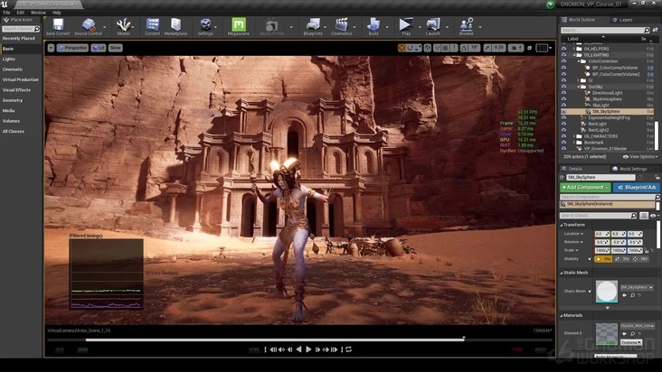Viewport: 662px width, 372px height.
Task: Hide the SM_SkySphere actor in outliner
Action: coord(563,111)
